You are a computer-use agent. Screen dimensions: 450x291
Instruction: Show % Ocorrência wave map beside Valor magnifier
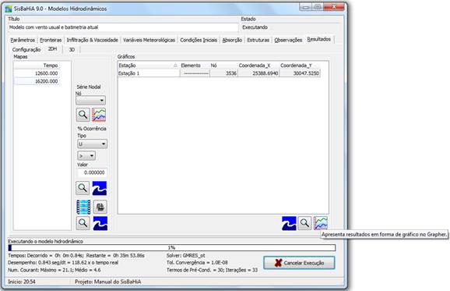coord(100,188)
